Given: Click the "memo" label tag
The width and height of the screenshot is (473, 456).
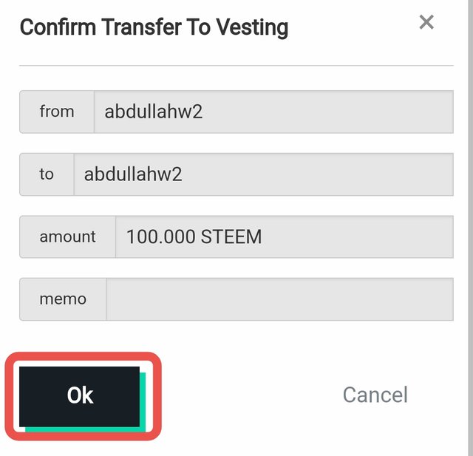Looking at the screenshot, I should (x=63, y=299).
